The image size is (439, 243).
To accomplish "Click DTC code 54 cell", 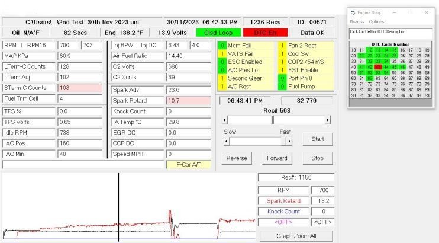I will point(386,73).
